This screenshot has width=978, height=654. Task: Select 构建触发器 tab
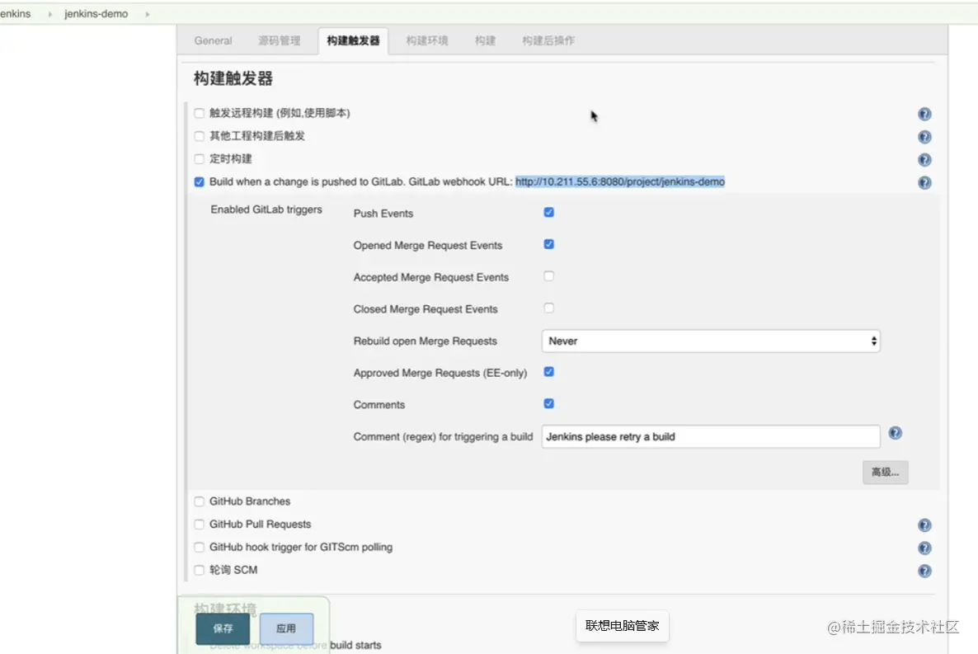coord(353,40)
